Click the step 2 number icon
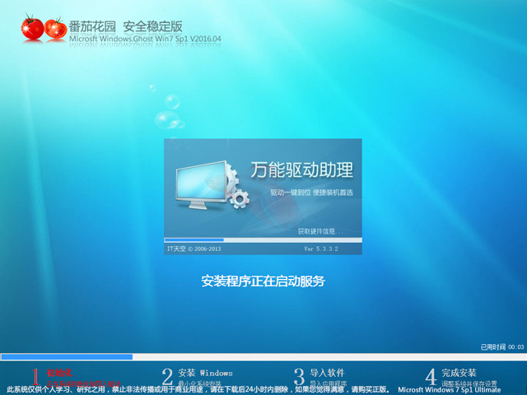This screenshot has height=395, width=527. pyautogui.click(x=167, y=377)
